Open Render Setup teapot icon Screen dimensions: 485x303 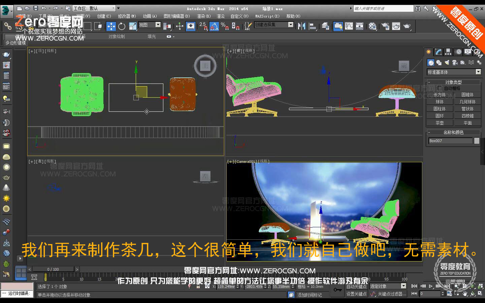[x=385, y=26]
